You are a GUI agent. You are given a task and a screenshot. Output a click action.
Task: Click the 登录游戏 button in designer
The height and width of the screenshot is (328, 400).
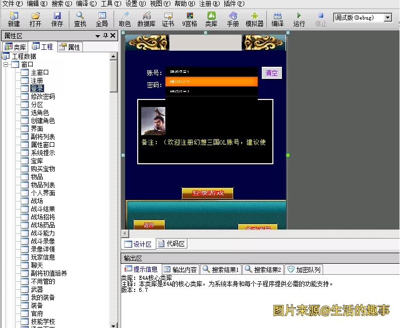208,193
